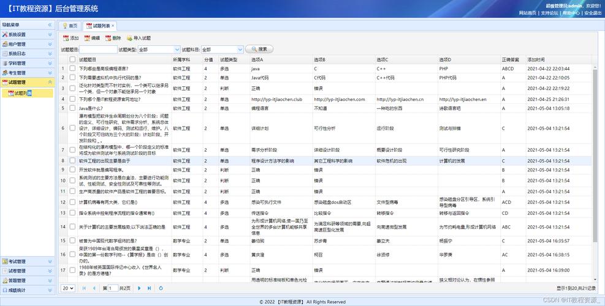The height and width of the screenshot is (306, 605).
Task: Check the row 计算机病毒有两大类
Action: pos(72,202)
